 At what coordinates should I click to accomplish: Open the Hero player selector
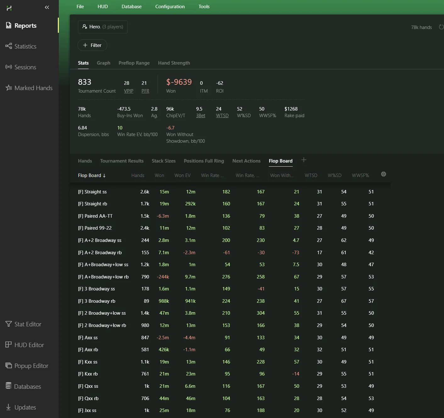[x=103, y=27]
